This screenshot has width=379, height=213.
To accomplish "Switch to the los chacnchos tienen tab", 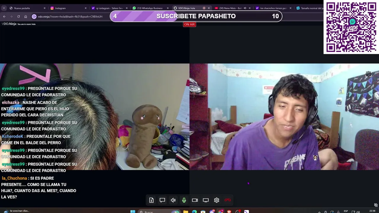I will coord(273,8).
